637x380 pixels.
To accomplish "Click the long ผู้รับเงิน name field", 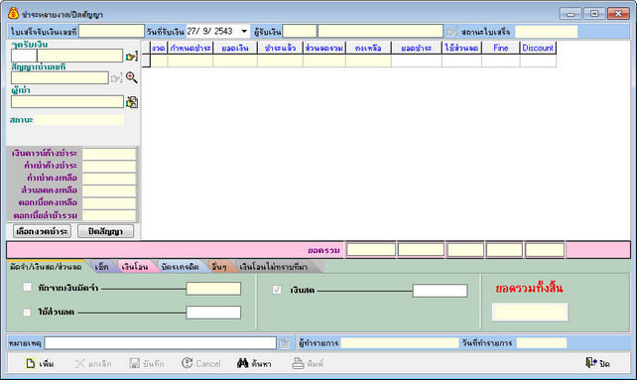I will click(380, 32).
